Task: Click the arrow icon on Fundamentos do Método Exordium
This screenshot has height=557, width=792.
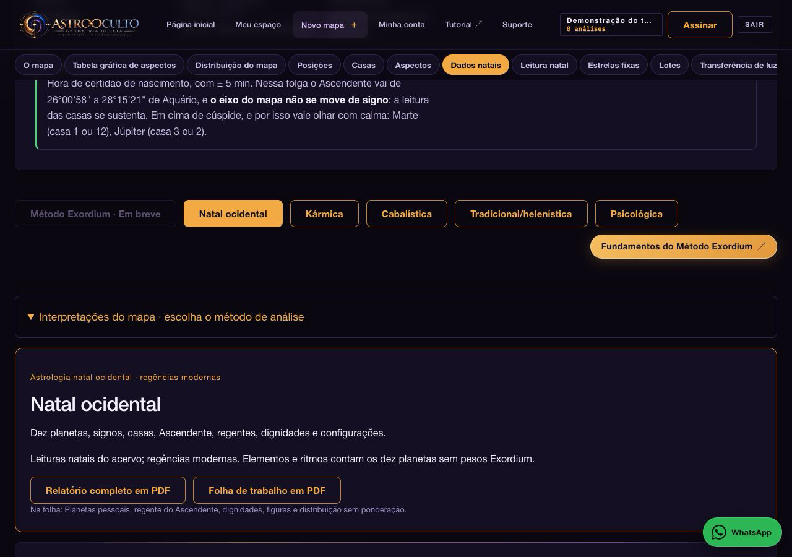Action: tap(762, 246)
